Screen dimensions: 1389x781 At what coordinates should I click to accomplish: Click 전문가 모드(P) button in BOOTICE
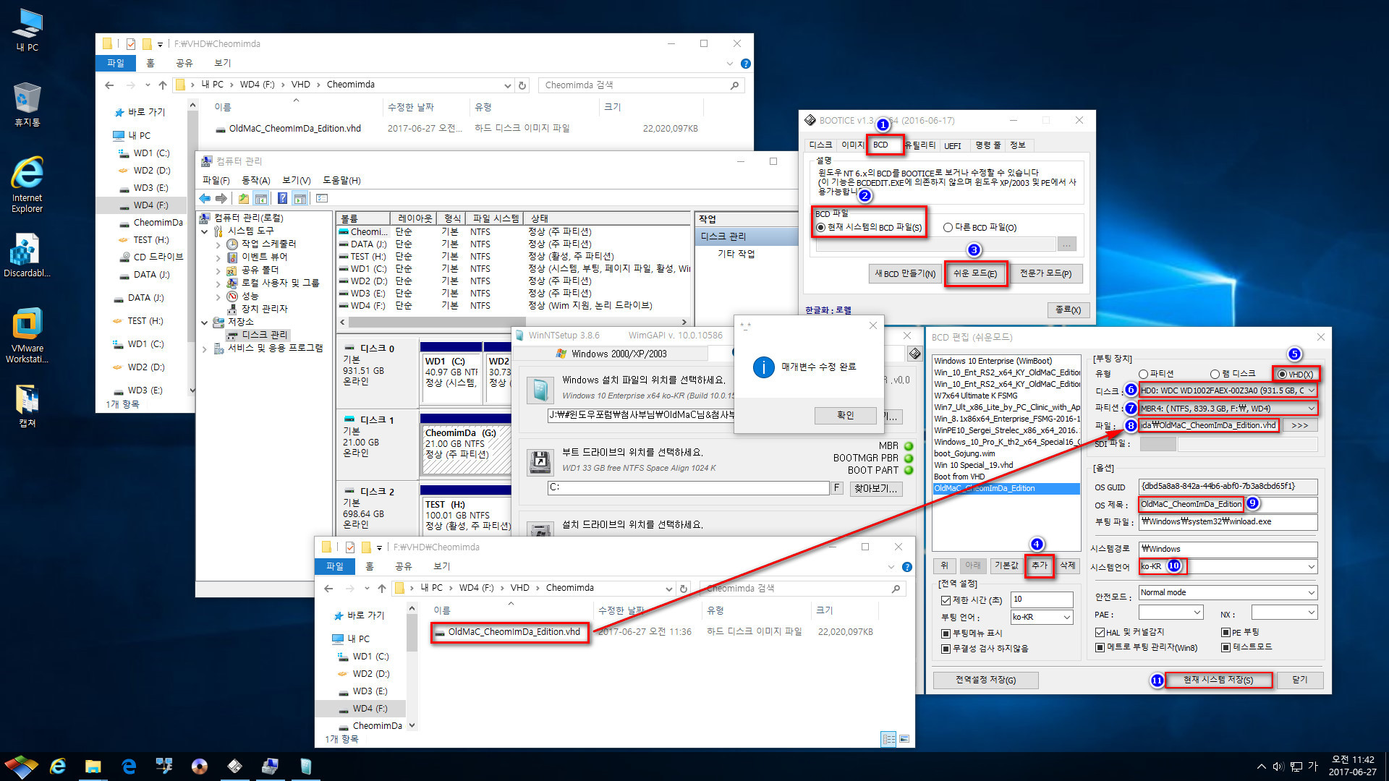[x=1045, y=274]
